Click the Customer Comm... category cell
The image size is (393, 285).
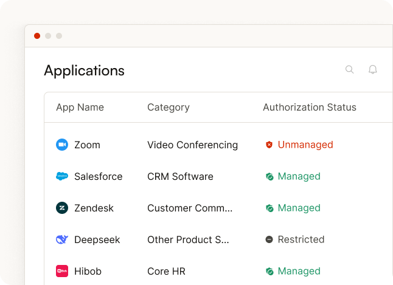point(190,208)
